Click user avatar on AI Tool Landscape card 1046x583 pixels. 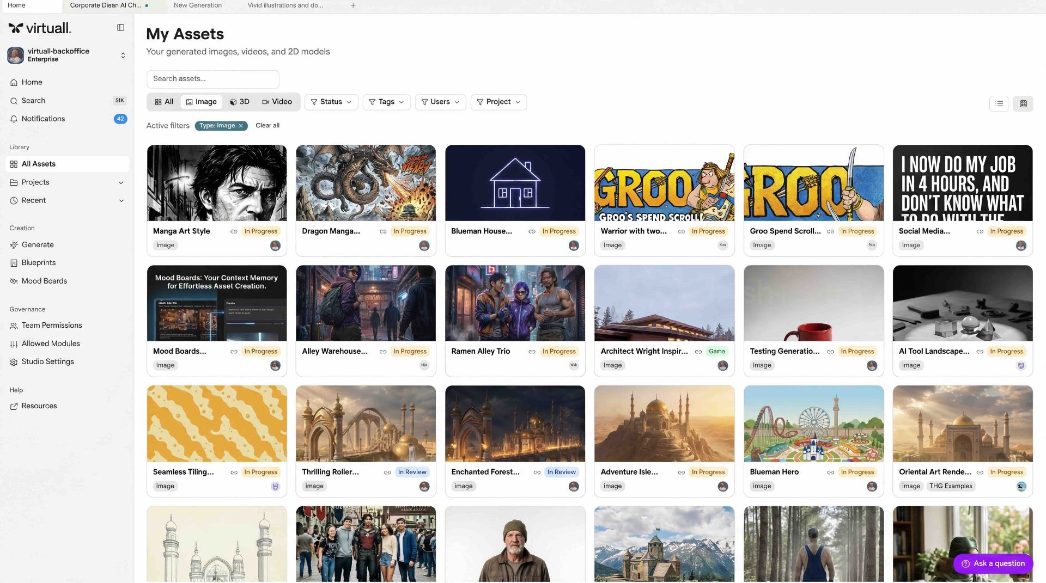[1021, 366]
